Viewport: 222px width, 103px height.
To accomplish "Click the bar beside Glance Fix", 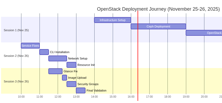I will [55, 71].
